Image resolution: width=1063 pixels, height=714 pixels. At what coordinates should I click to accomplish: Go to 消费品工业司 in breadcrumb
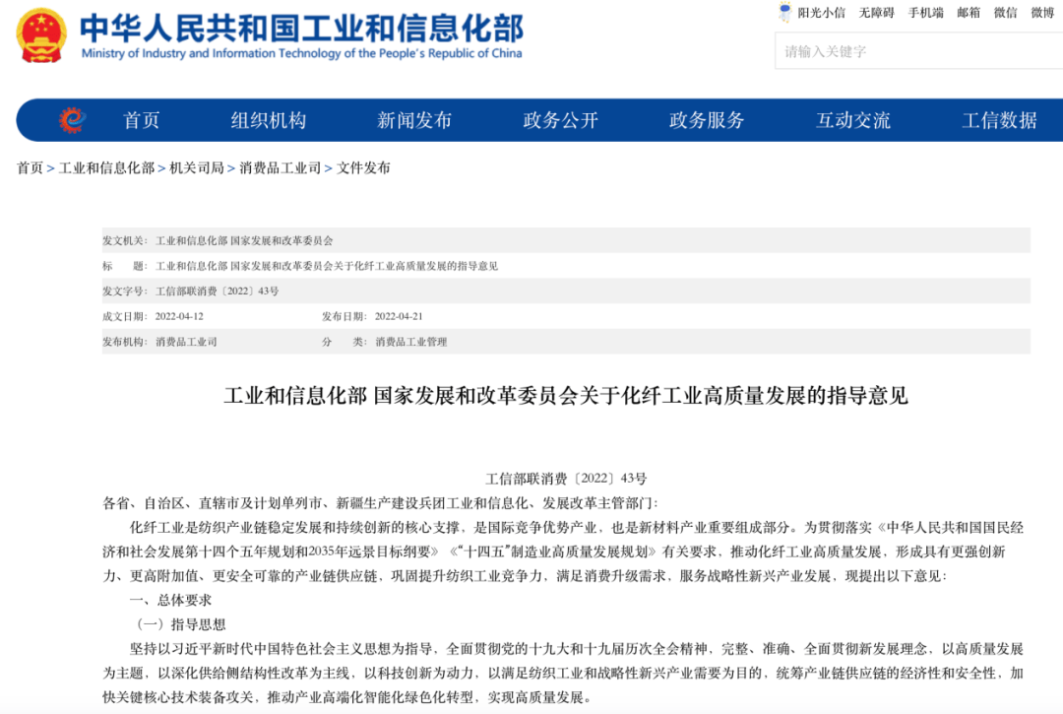pyautogui.click(x=280, y=167)
